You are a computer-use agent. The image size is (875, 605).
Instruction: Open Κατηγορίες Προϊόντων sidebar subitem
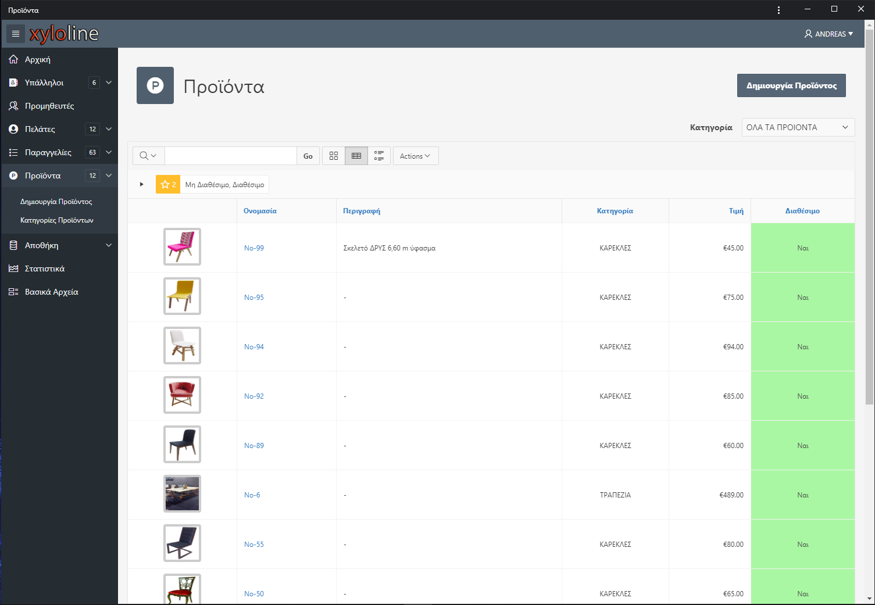[x=57, y=220]
